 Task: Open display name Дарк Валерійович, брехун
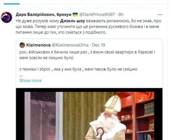(44, 14)
